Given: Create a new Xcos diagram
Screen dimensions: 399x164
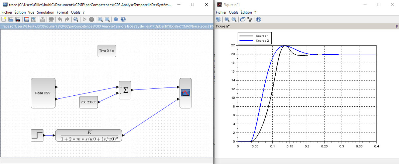Looking at the screenshot, I should (x=4, y=20).
